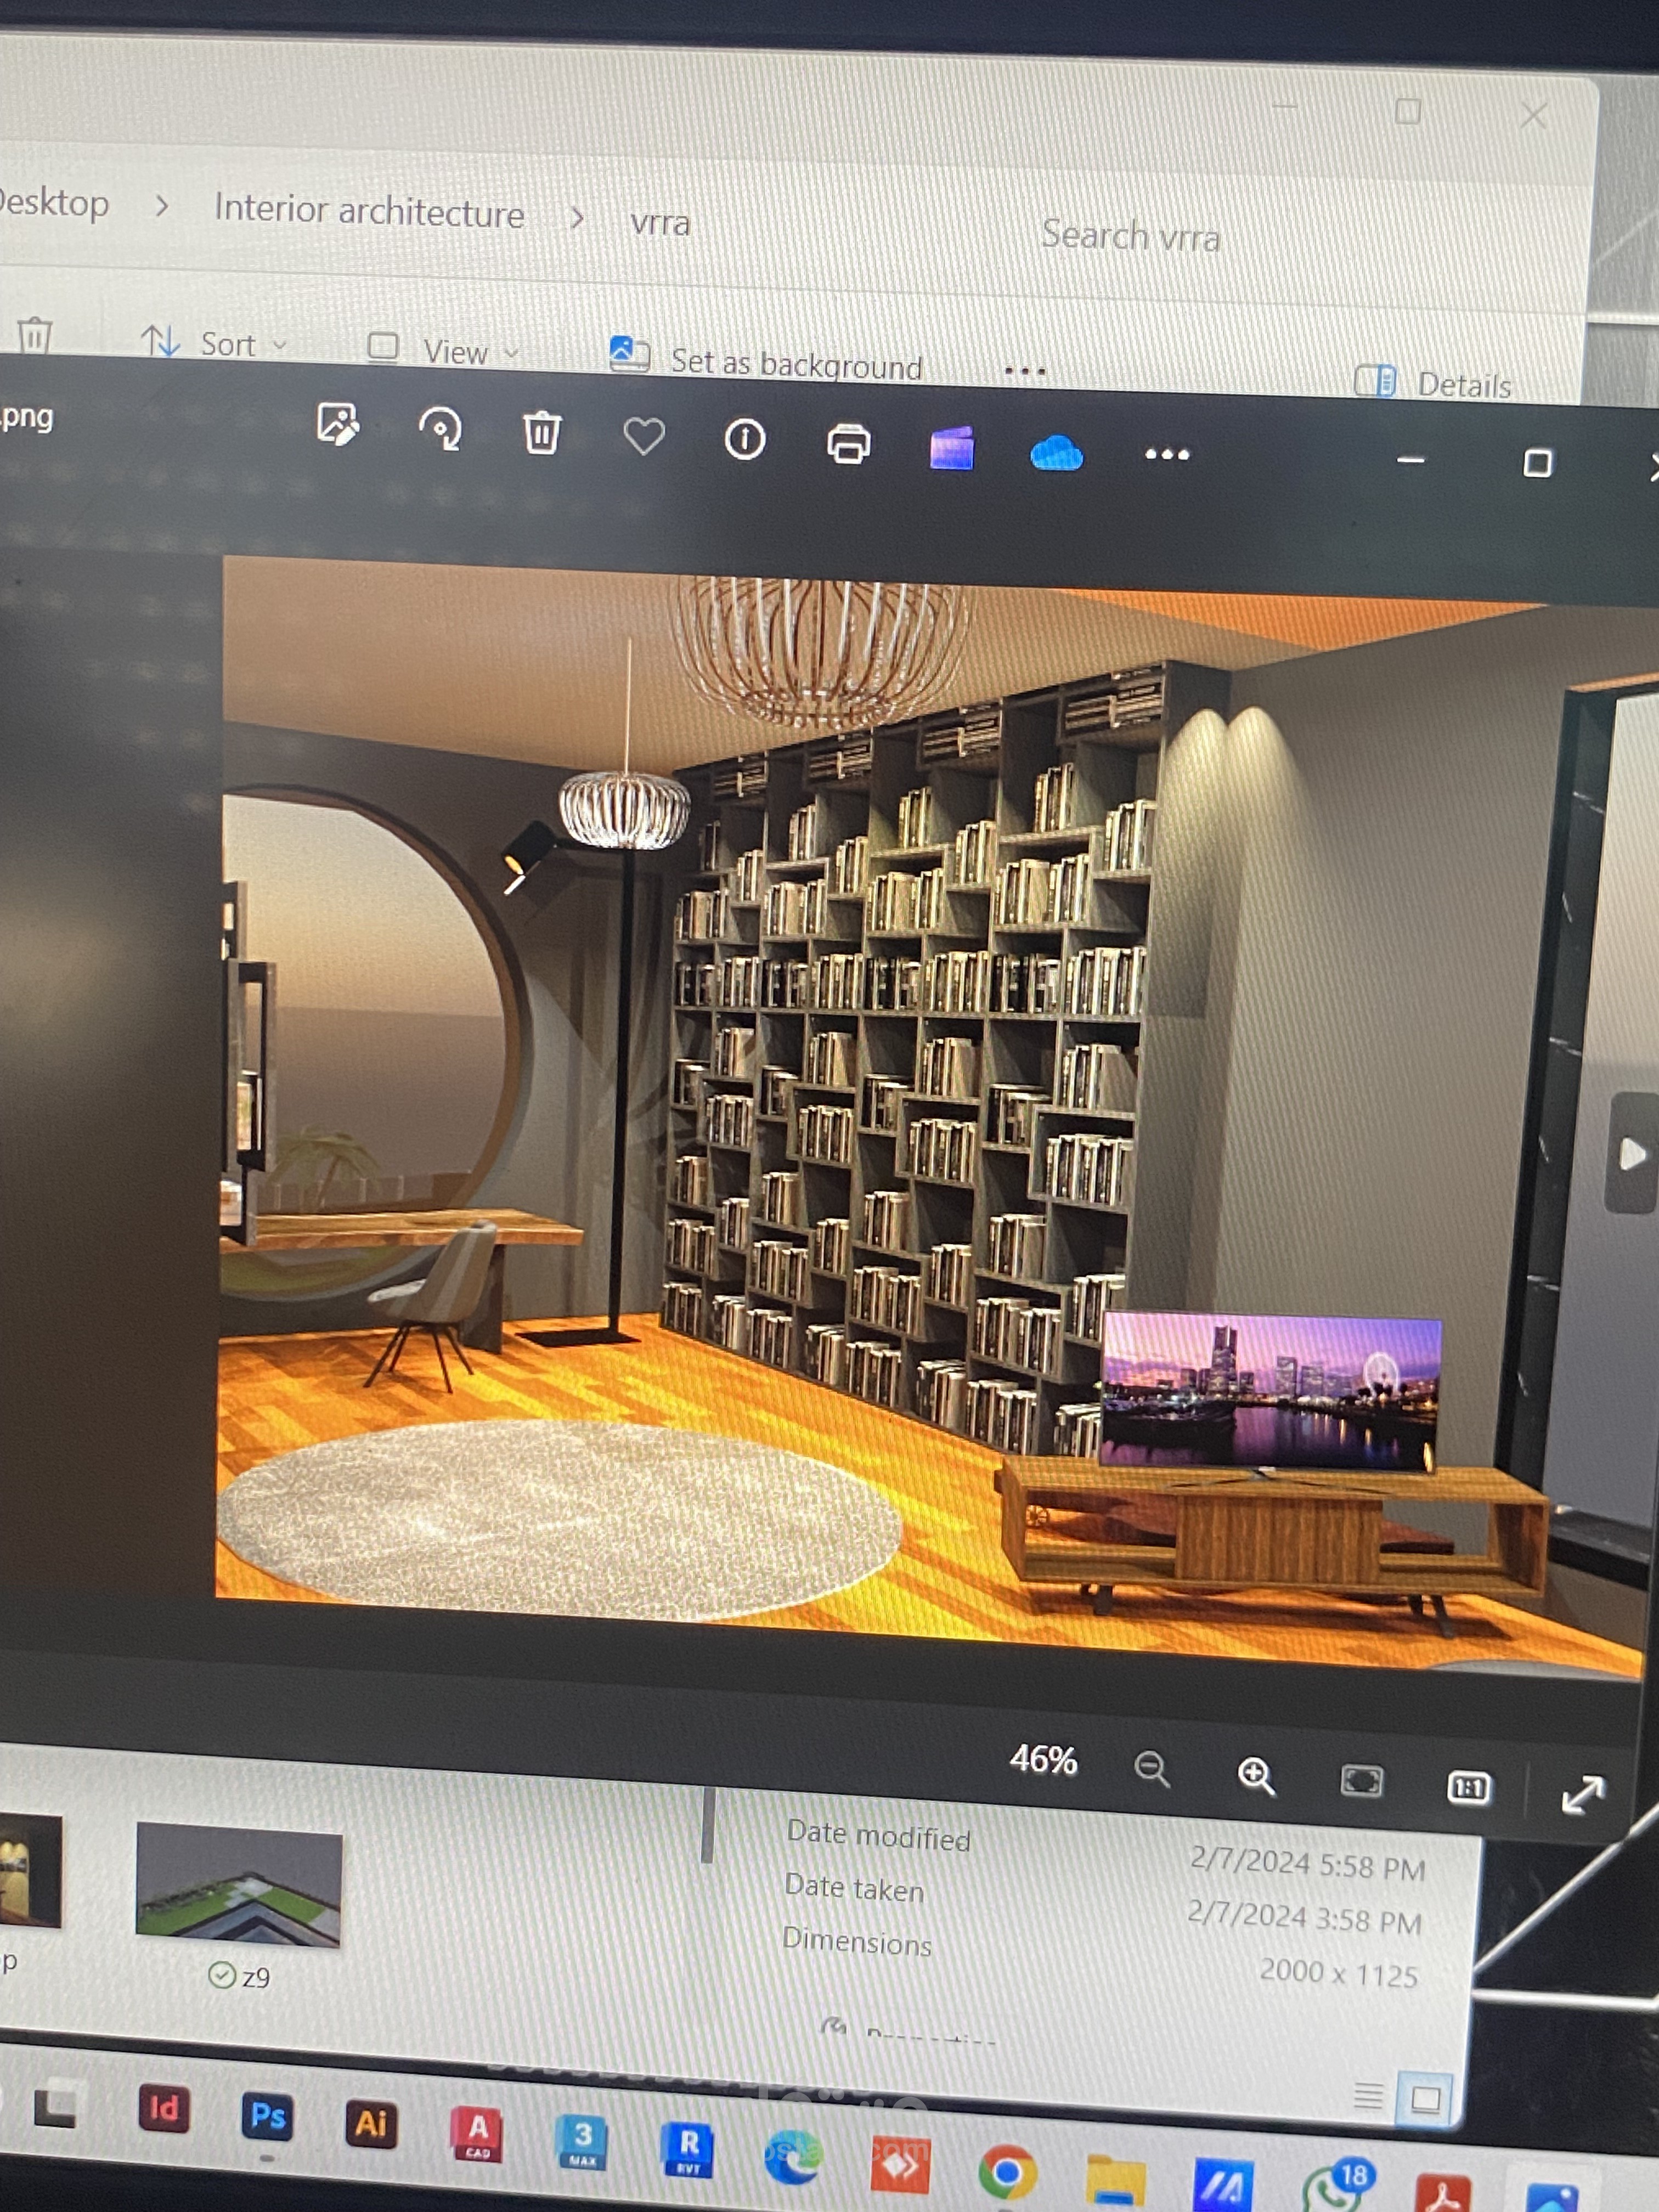Navigate to Interior architecture in the breadcrumb
The height and width of the screenshot is (2212, 1659).
pyautogui.click(x=369, y=211)
